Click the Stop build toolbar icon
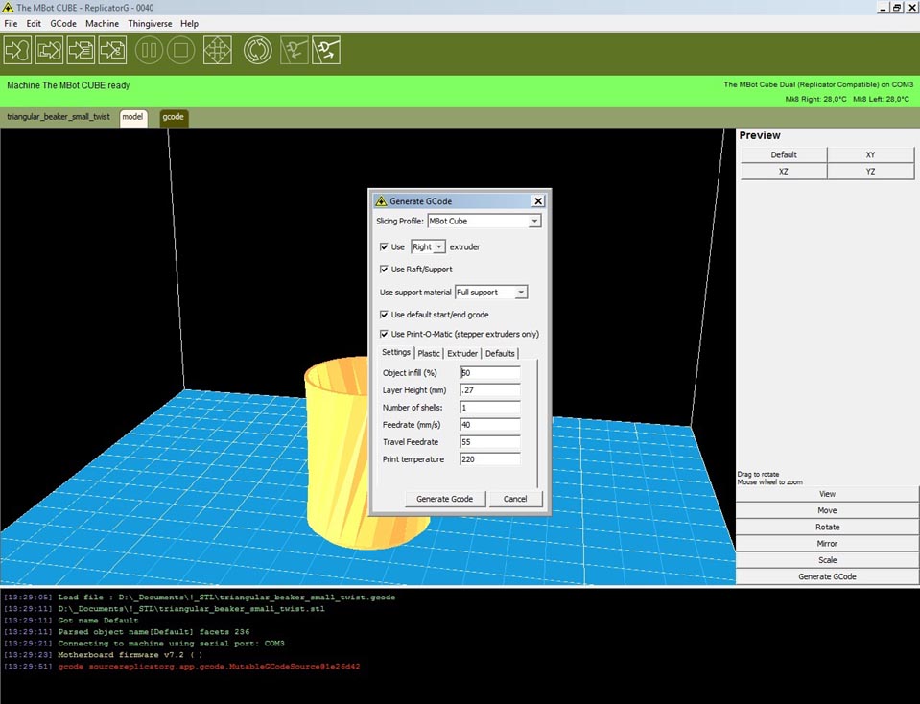Screen dimensions: 920x704 [x=180, y=51]
